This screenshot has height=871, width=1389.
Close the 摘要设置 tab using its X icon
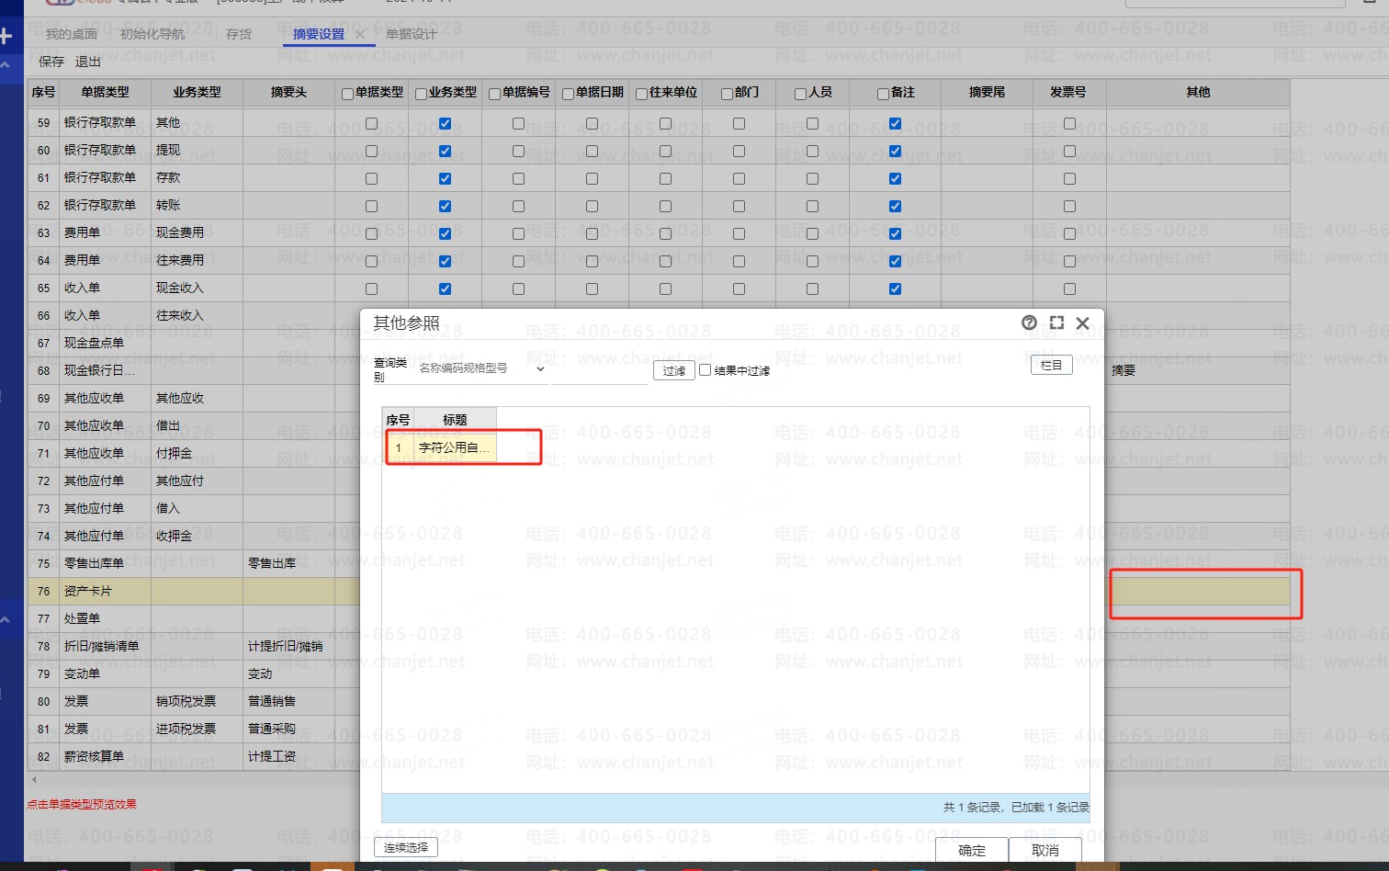coord(360,35)
